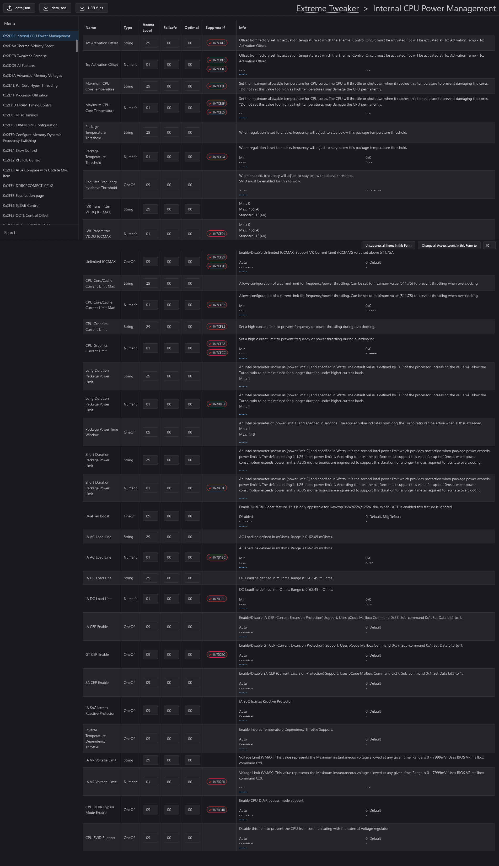Screen dimensions: 499x866
Task: Expand SA CEP Enable info options
Action: [243, 692]
